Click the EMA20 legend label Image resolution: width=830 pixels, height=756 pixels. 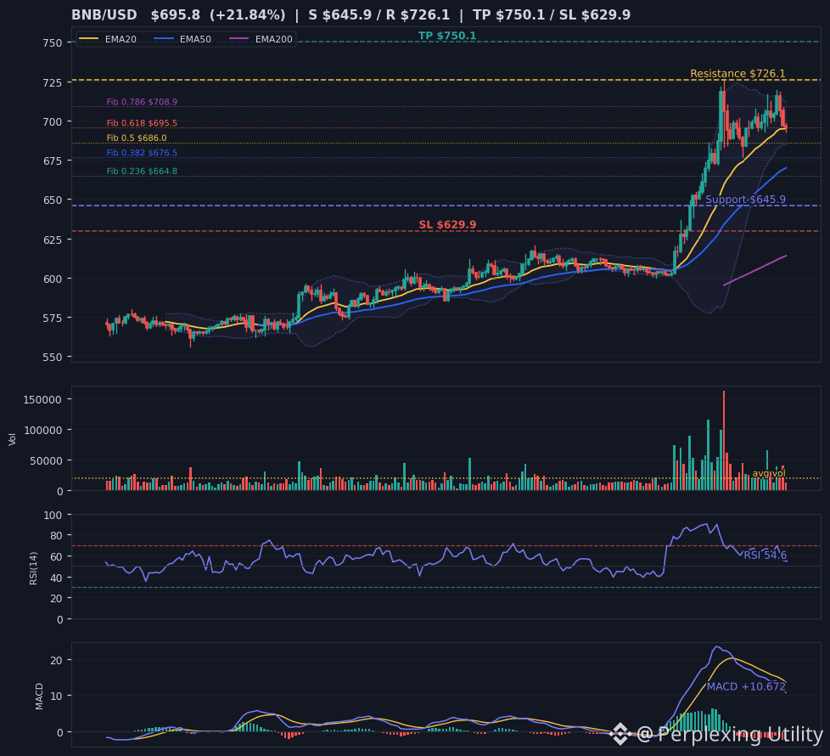pyautogui.click(x=121, y=39)
